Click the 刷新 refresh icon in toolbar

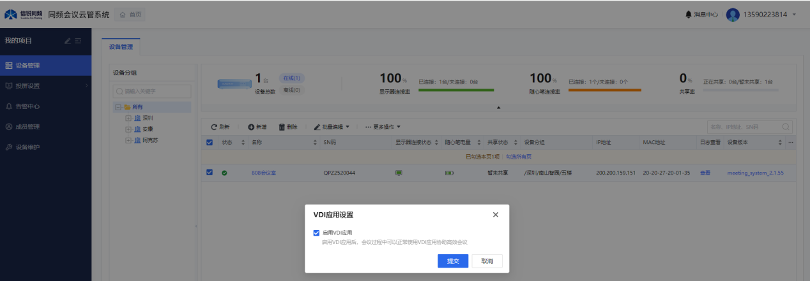(x=215, y=127)
